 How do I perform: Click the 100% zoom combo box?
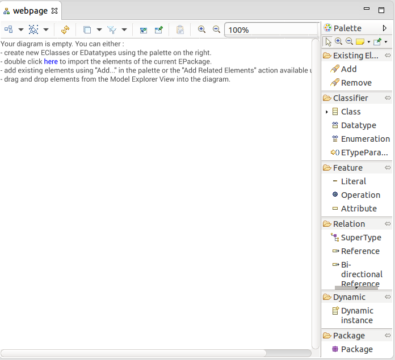coord(271,30)
